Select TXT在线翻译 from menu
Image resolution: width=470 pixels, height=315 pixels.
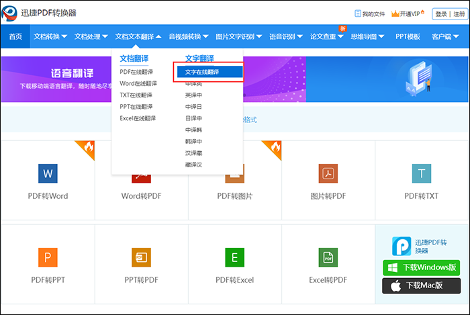pos(136,95)
